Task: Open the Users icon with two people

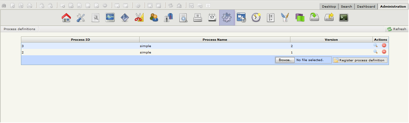Action: click(x=154, y=18)
